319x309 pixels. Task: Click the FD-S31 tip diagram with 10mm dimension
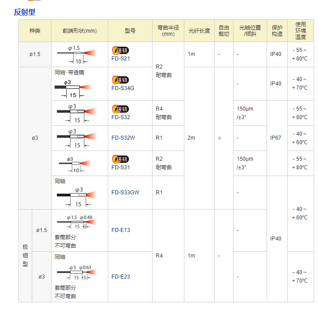pyautogui.click(x=77, y=164)
